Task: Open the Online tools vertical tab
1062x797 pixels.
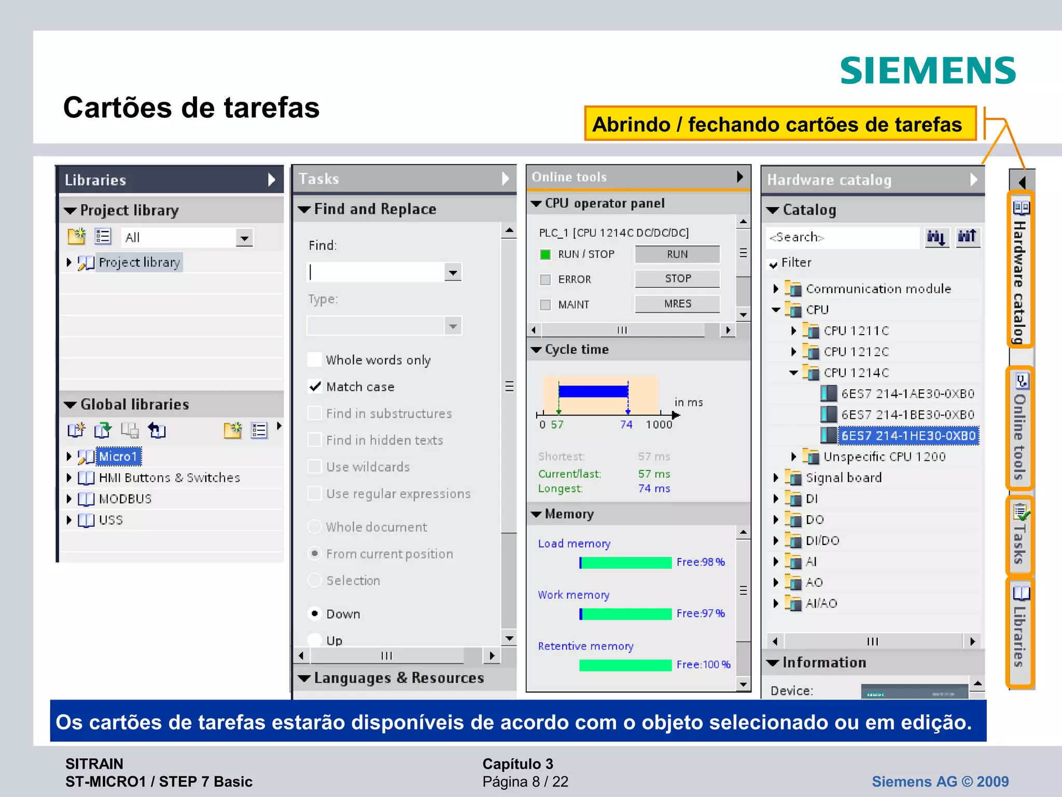Action: tap(1021, 428)
